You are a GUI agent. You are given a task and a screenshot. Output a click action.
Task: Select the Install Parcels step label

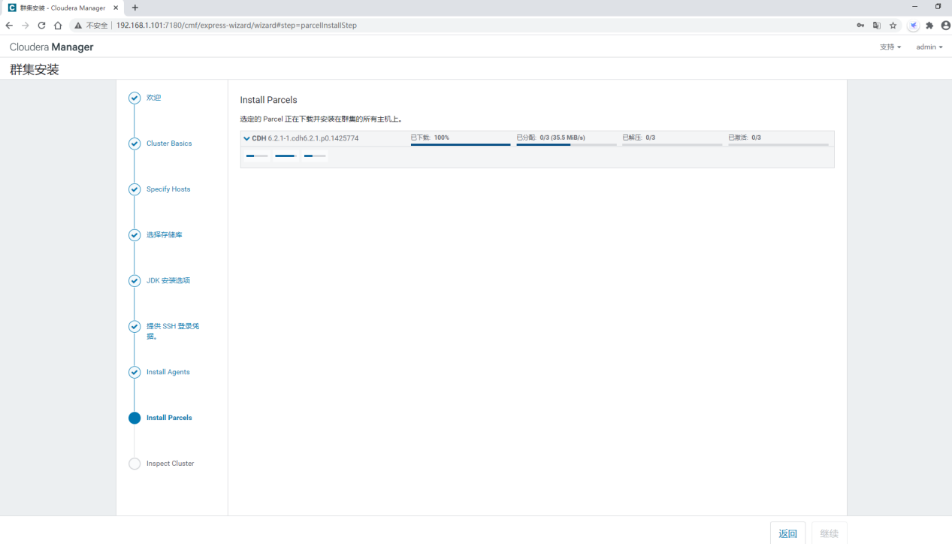click(x=169, y=418)
